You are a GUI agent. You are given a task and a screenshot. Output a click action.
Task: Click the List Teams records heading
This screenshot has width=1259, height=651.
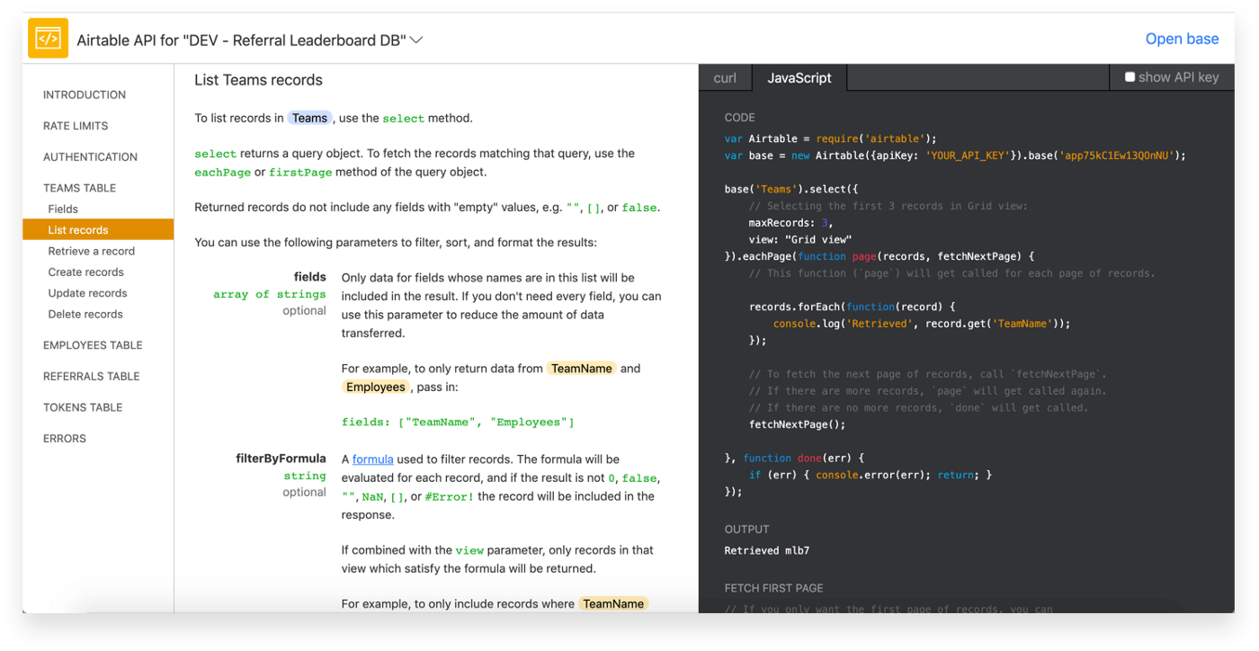click(258, 80)
